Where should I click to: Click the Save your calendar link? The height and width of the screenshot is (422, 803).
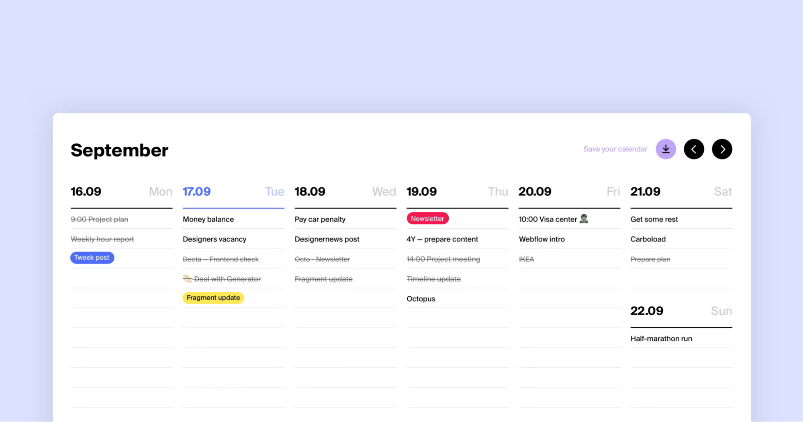click(615, 149)
